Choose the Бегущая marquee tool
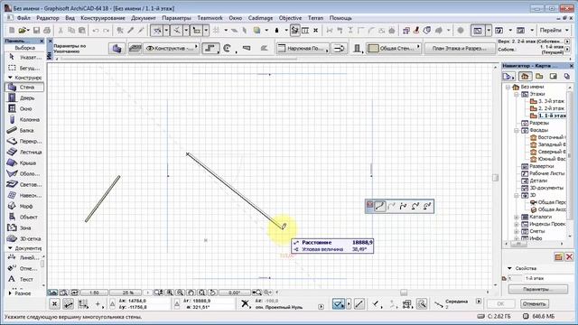The width and height of the screenshot is (578, 325). [24, 69]
